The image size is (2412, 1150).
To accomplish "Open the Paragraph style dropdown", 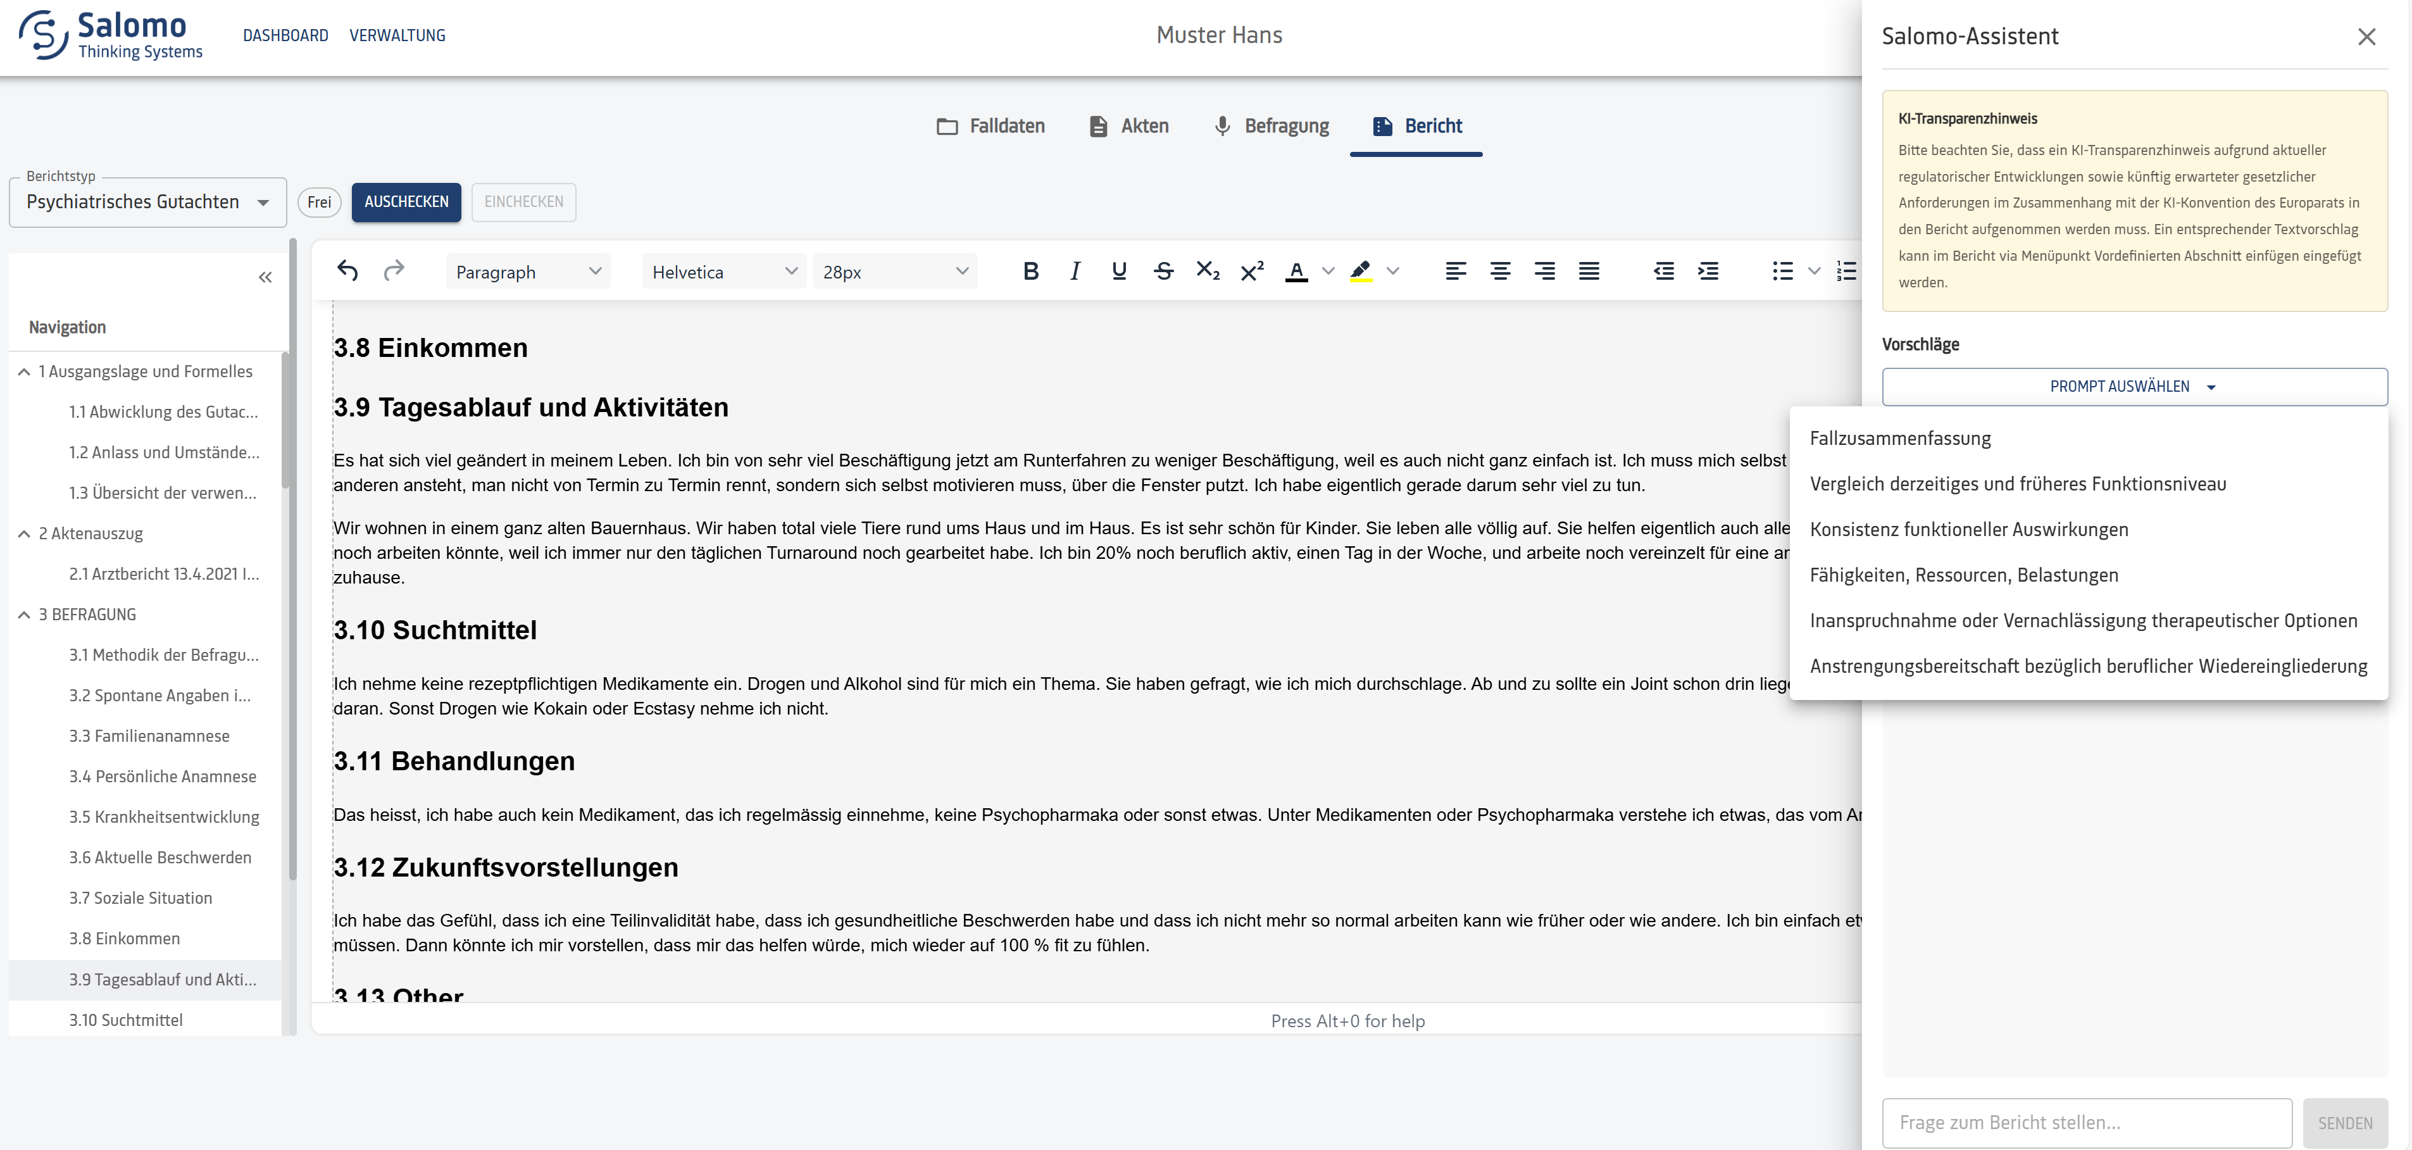I will (x=528, y=272).
